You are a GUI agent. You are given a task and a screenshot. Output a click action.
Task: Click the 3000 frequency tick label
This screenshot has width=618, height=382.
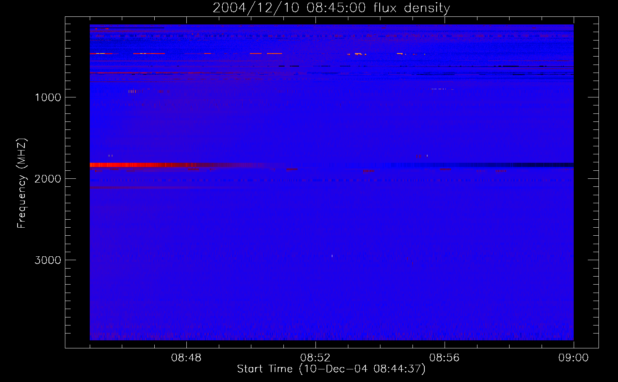tap(48, 260)
